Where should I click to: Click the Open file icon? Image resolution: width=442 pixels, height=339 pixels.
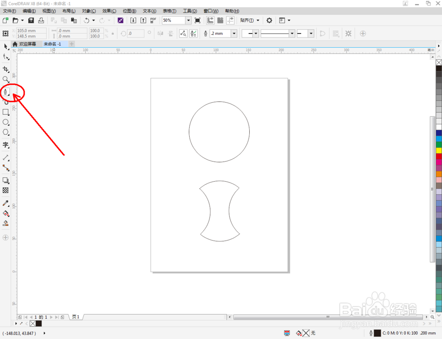coord(15,20)
